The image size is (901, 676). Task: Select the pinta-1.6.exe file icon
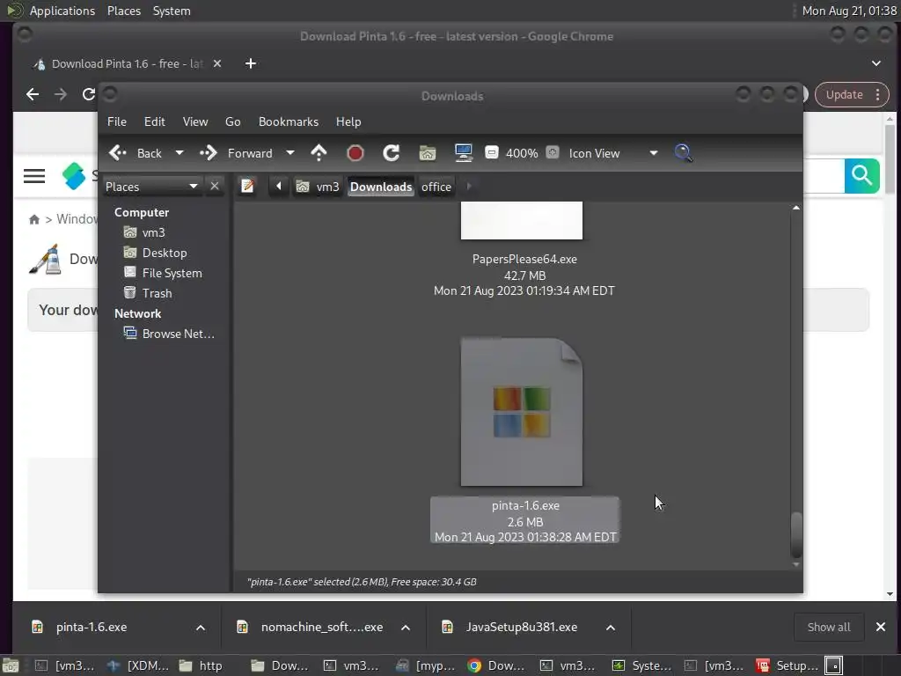pos(522,412)
